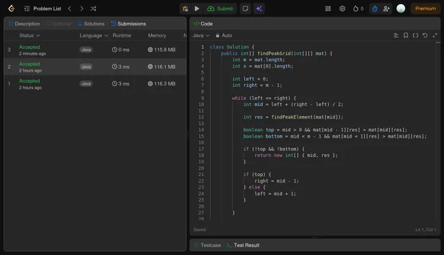
Task: Run the code with play button
Action: 197,8
